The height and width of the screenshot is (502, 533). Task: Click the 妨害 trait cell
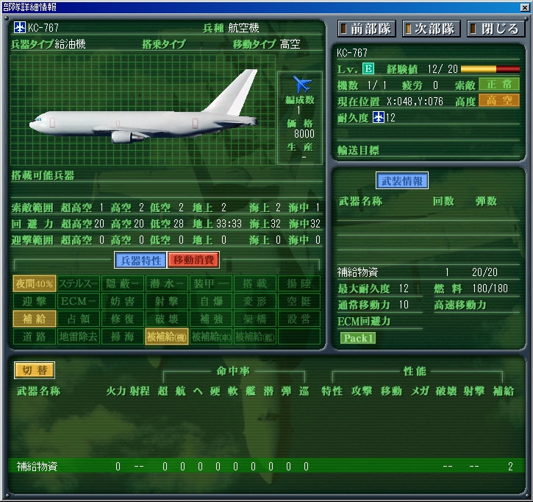pos(122,301)
